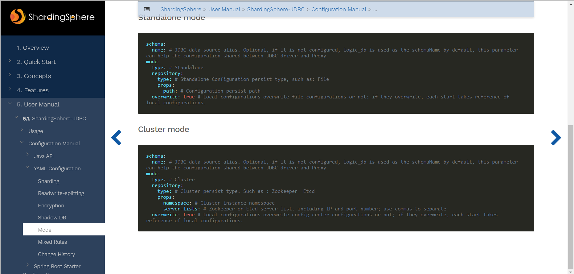Open the Readwrite-splitting page
574x274 pixels.
(x=61, y=193)
